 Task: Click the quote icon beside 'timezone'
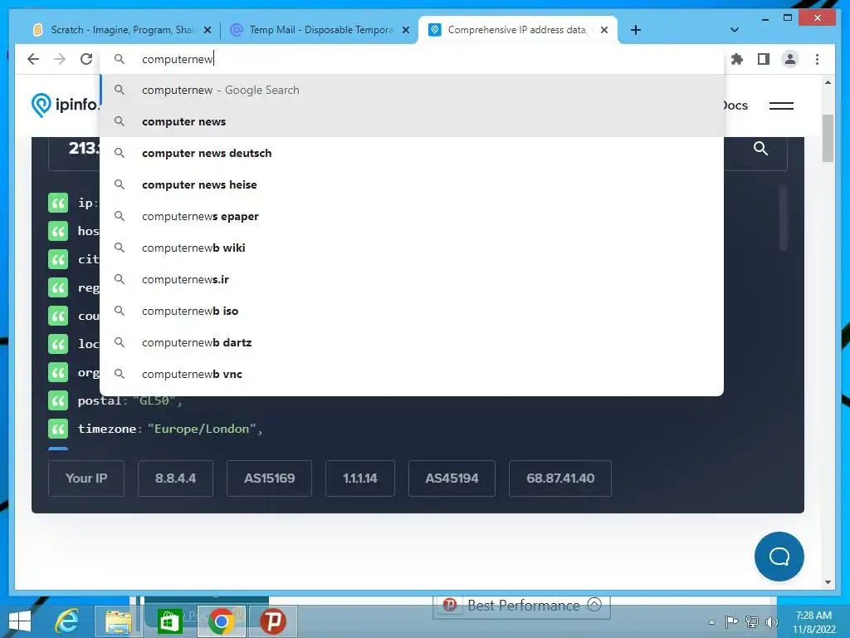(58, 429)
